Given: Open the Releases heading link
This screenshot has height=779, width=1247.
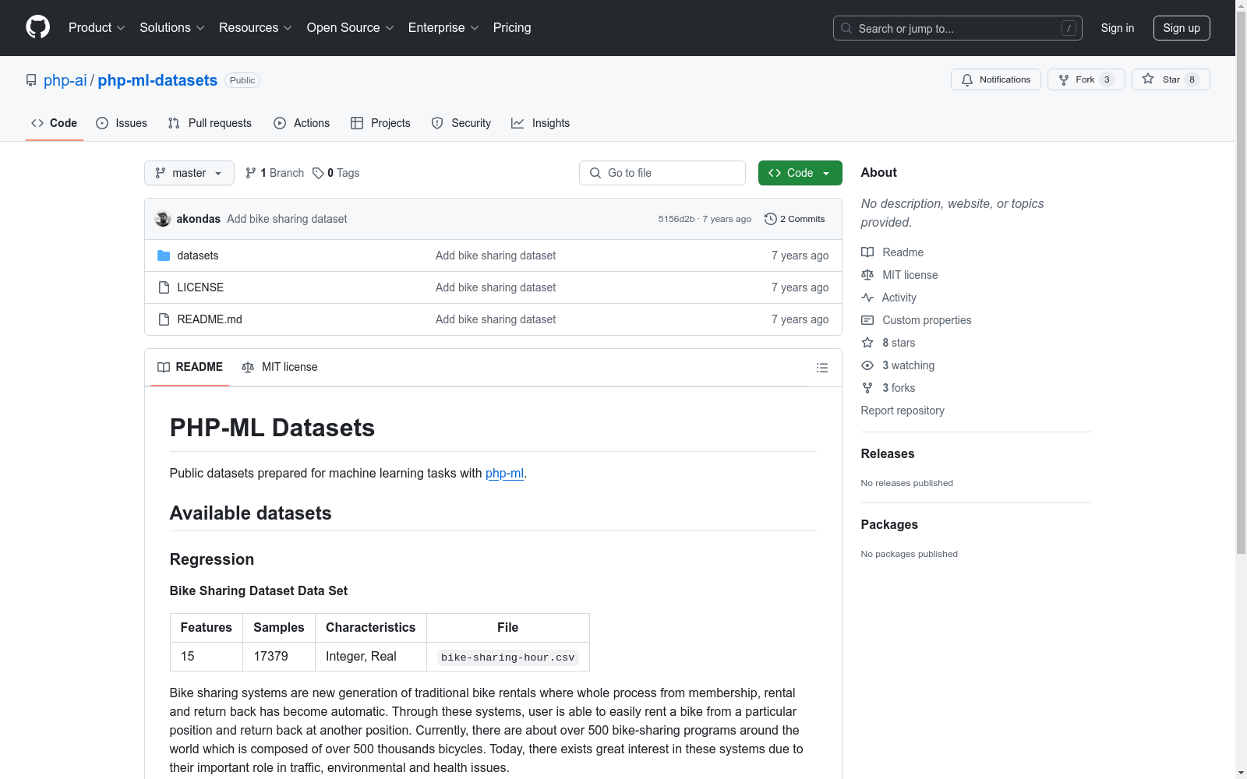Looking at the screenshot, I should click(888, 453).
